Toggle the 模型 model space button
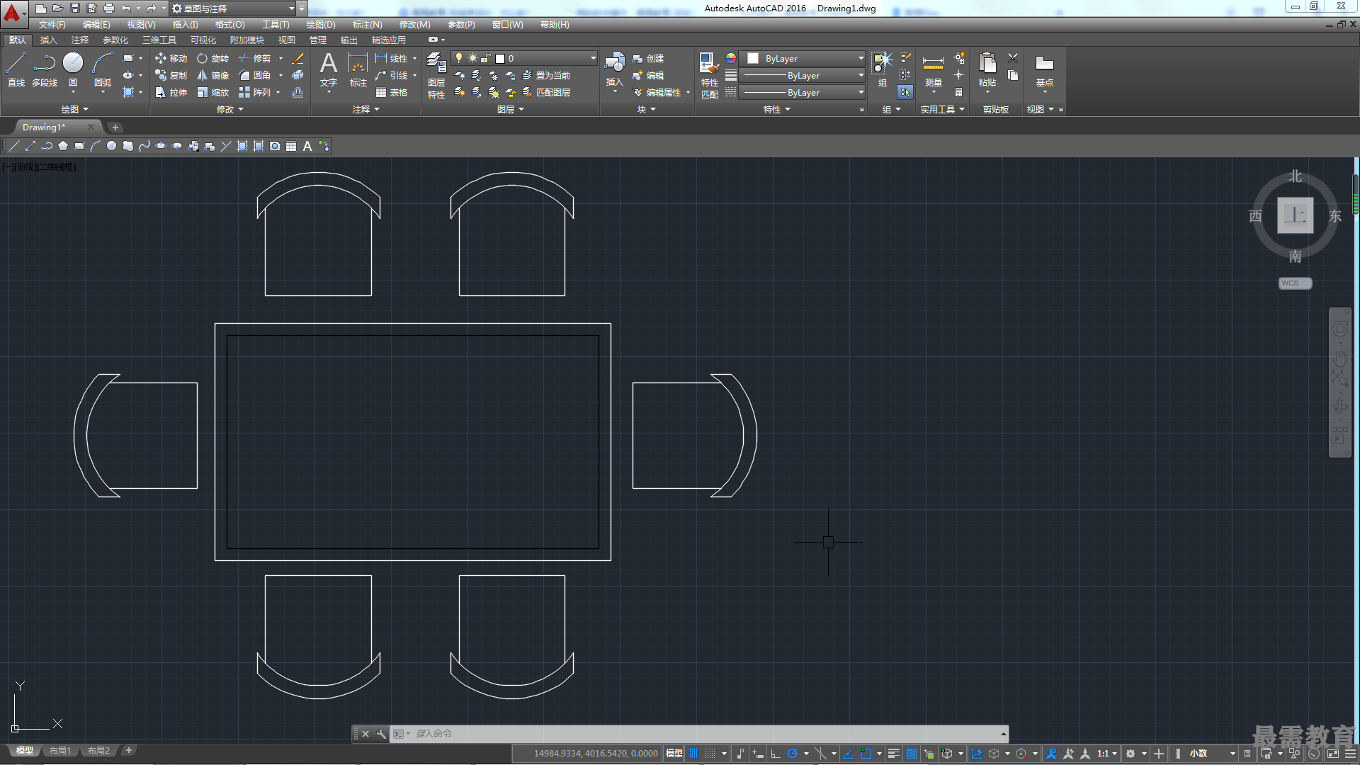This screenshot has height=765, width=1360. tap(674, 754)
